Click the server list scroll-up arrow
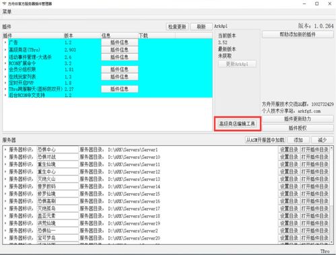 click(x=331, y=148)
